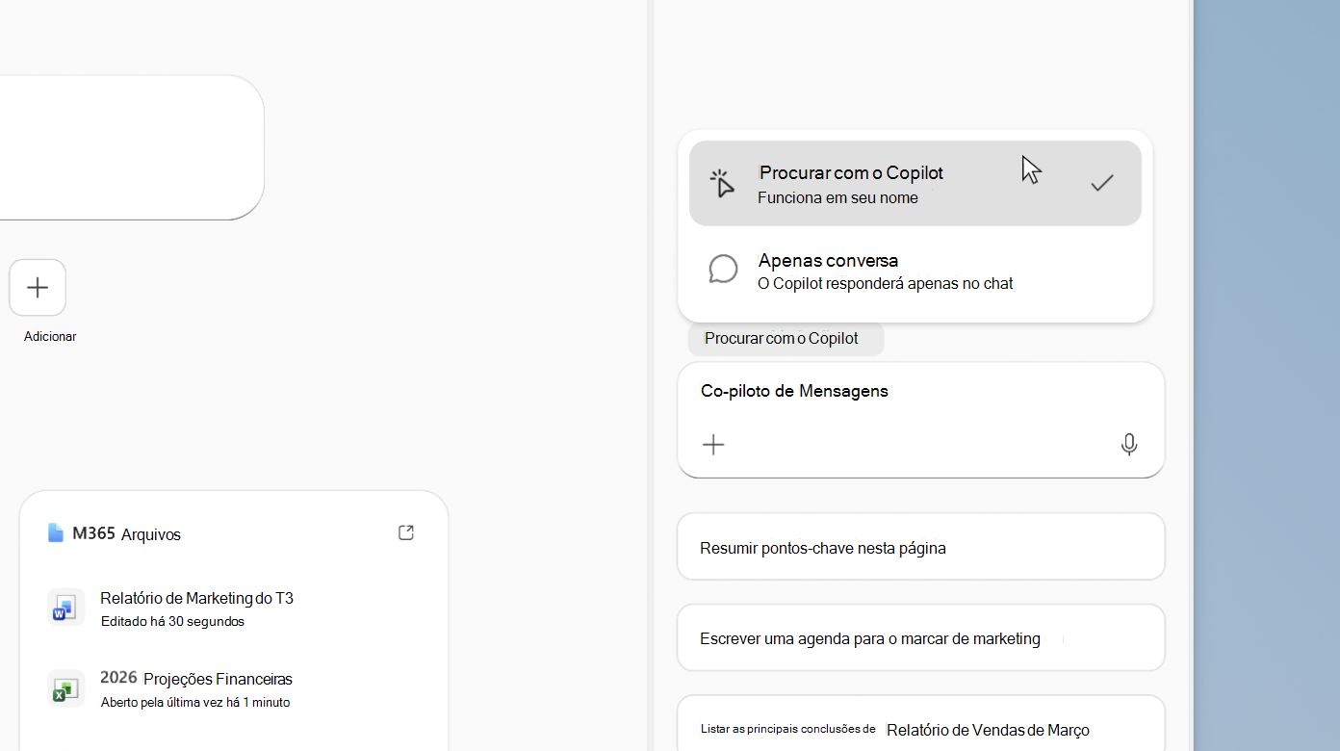
Task: Click suggestion about Relatório de Vendas de Março
Action: (921, 723)
